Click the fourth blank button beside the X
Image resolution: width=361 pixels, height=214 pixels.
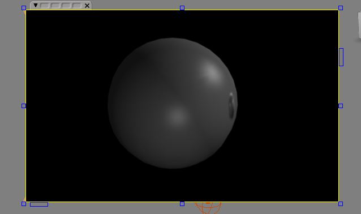coord(77,6)
